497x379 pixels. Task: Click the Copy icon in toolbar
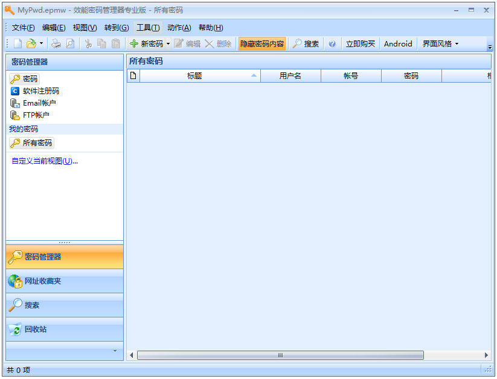[101, 43]
